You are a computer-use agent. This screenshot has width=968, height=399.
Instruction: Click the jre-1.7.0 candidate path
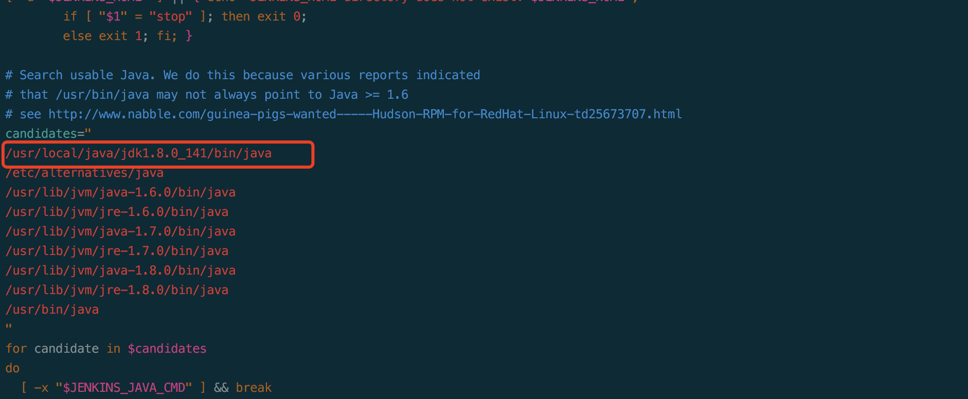pos(117,251)
